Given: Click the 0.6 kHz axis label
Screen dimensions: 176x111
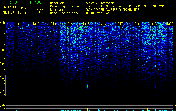Looking at the screenshot, I should pyautogui.click(x=2, y=105).
